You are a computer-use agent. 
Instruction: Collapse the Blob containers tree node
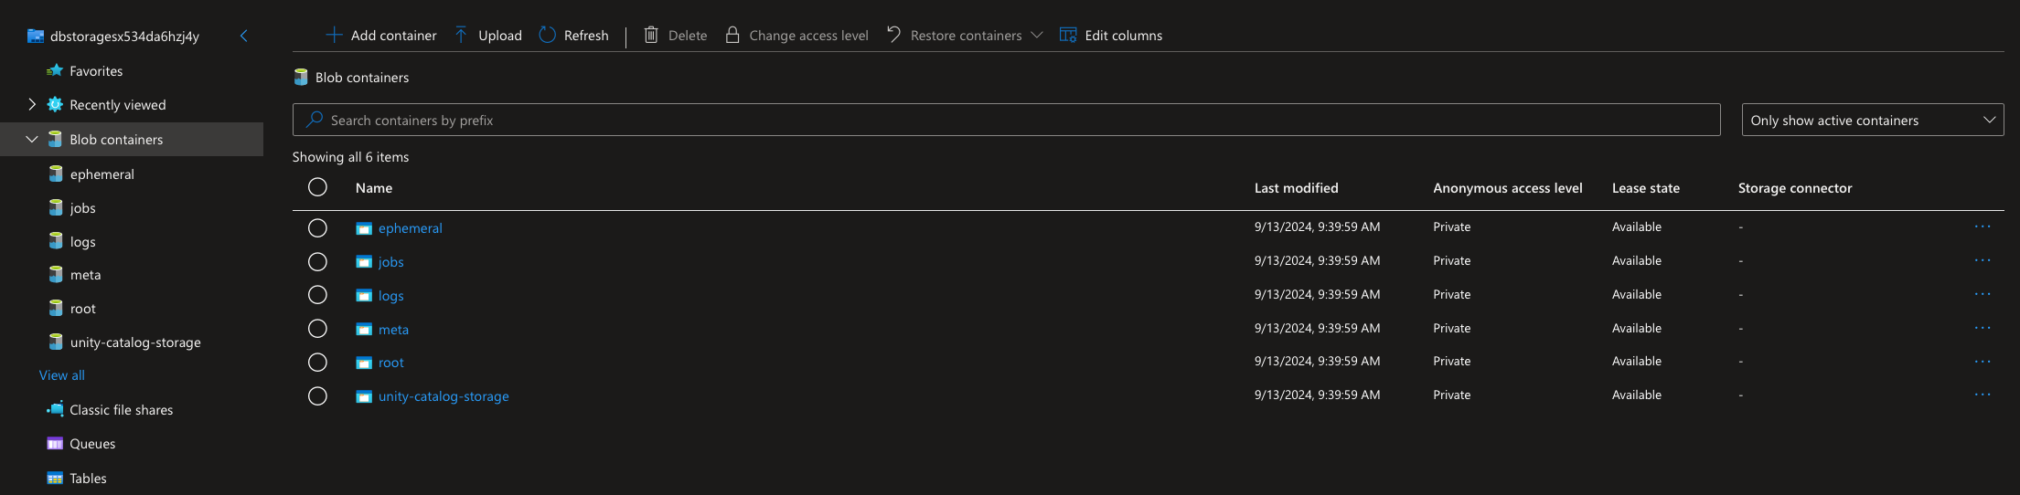point(32,139)
